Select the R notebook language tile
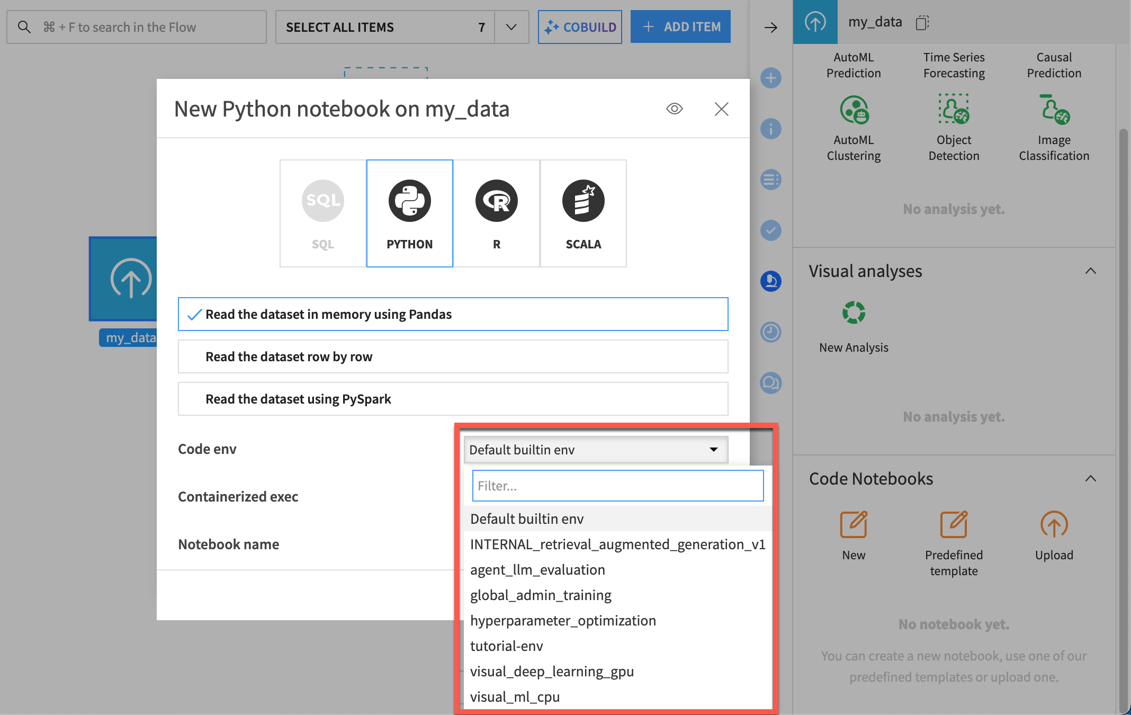Image resolution: width=1131 pixels, height=715 pixels. click(497, 213)
